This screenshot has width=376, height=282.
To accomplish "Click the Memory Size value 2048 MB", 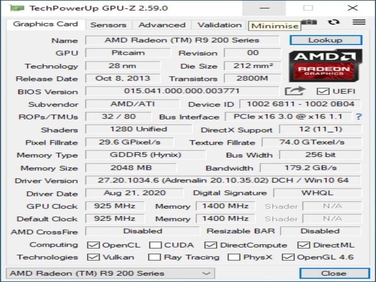I will tap(131, 168).
